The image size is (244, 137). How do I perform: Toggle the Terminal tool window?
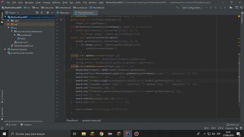26,124
